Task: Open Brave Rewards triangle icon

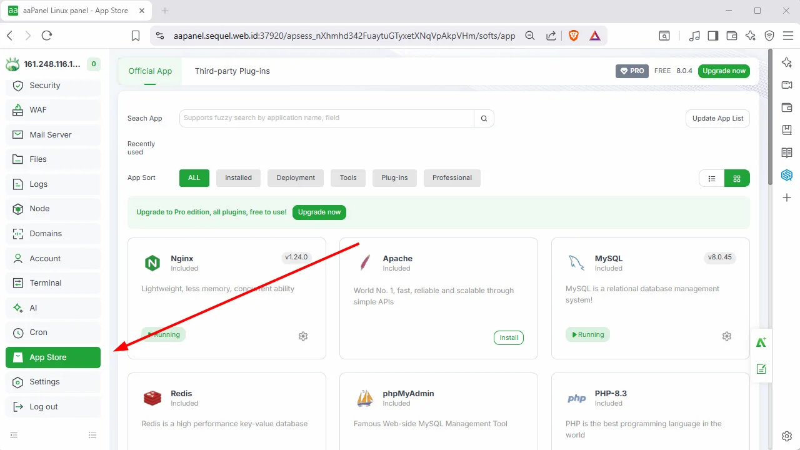Action: 595,36
